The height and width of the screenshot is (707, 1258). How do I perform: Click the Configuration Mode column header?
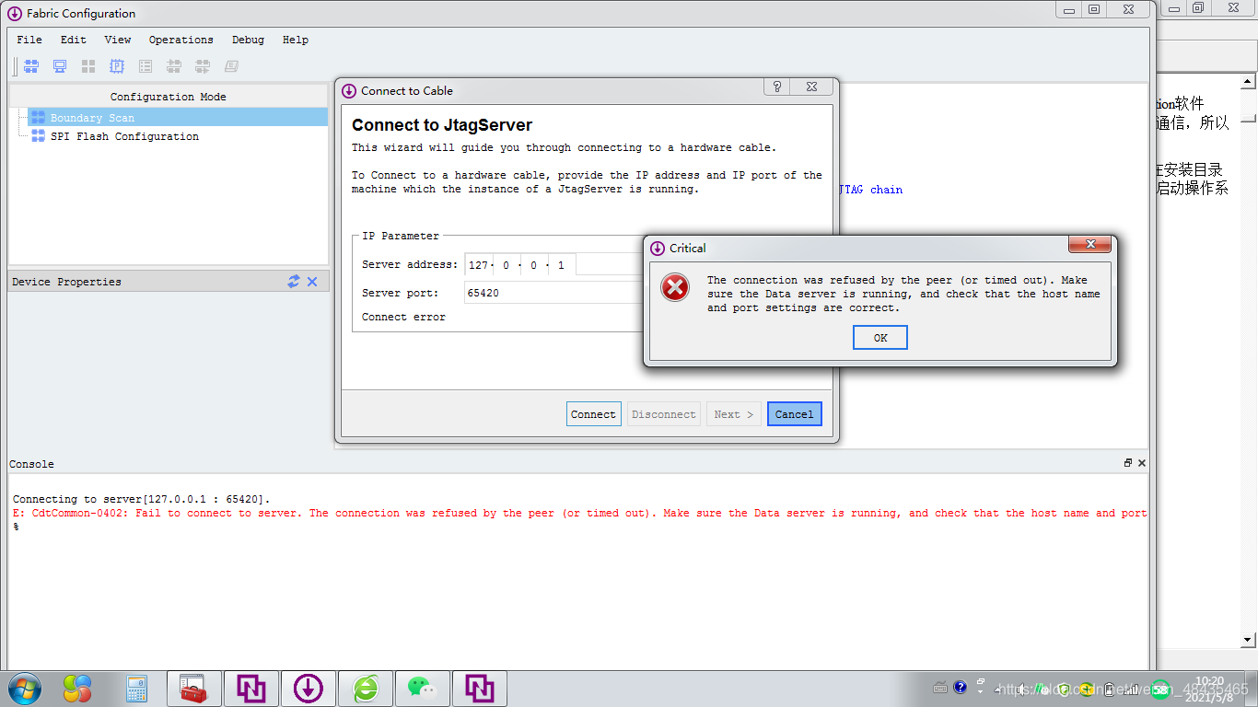pos(169,97)
